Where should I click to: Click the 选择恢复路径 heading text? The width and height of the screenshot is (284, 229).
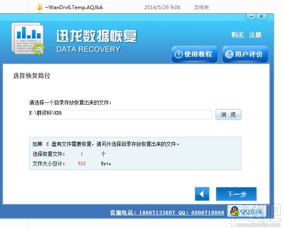coord(32,76)
